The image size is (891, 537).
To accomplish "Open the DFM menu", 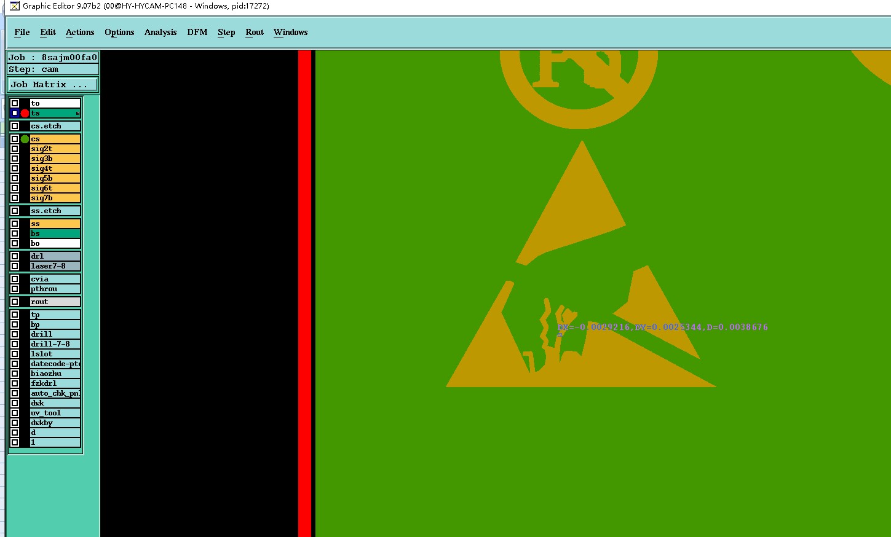I will point(197,33).
